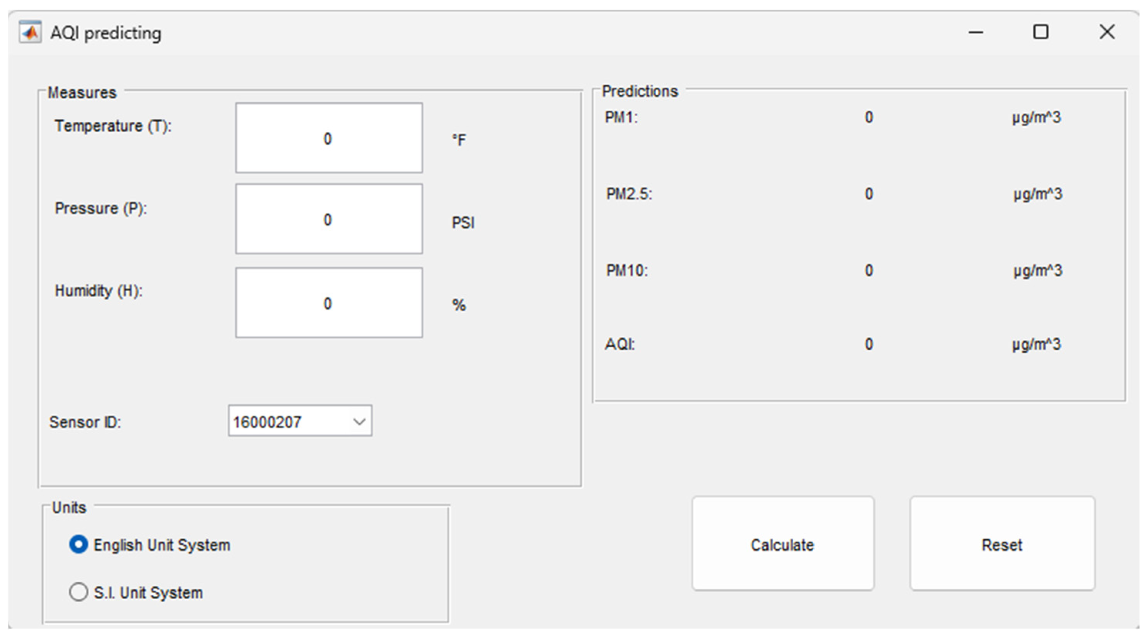Click the MATLAB logo in the title bar
Image resolution: width=1148 pixels, height=637 pixels.
tap(30, 33)
